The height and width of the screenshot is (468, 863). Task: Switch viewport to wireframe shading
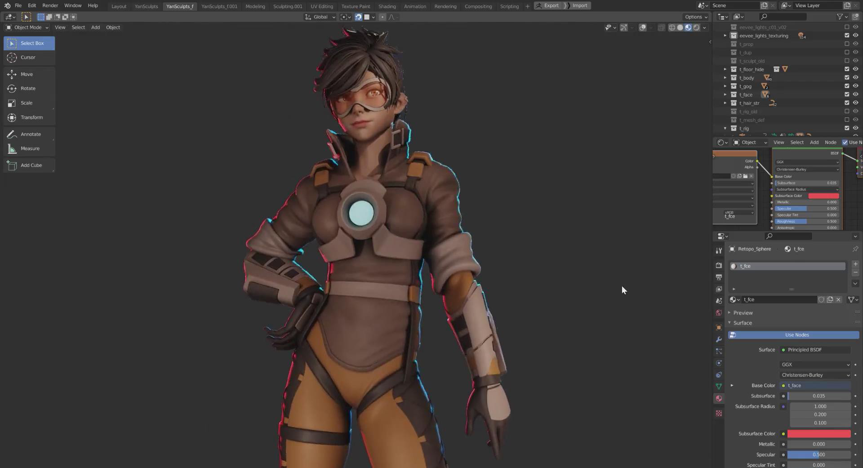[x=672, y=27]
